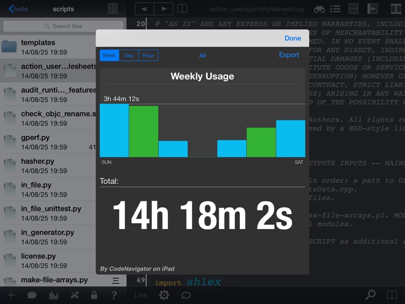Switch to Day usage tab
The image size is (405, 304).
tap(129, 55)
